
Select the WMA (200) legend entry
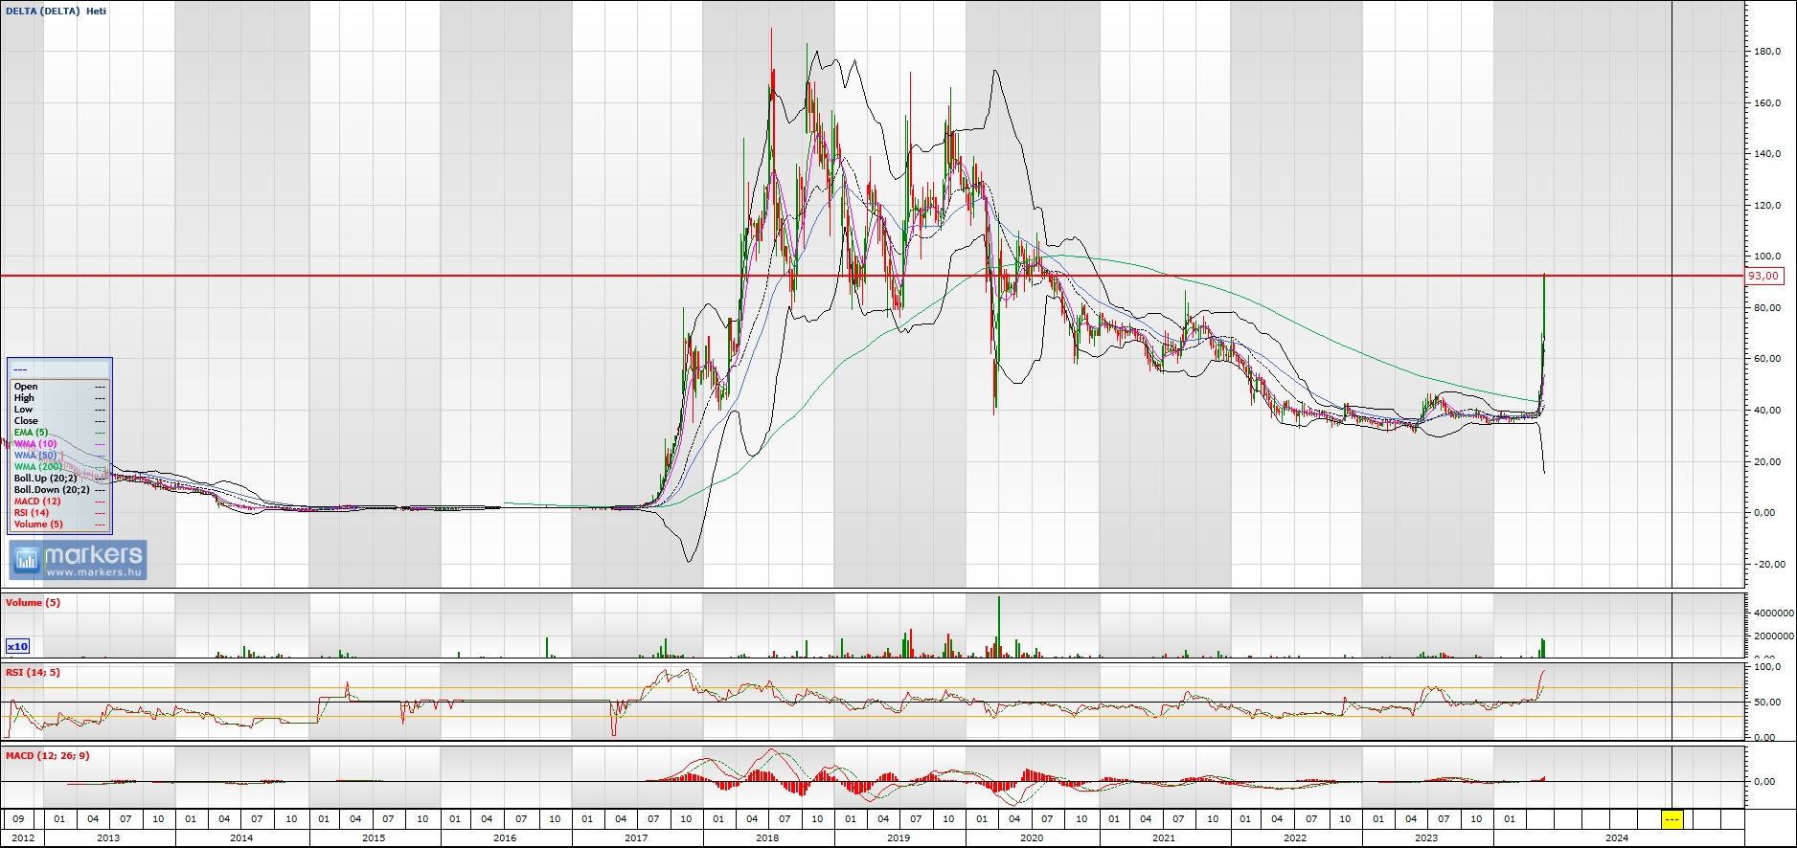[x=37, y=467]
